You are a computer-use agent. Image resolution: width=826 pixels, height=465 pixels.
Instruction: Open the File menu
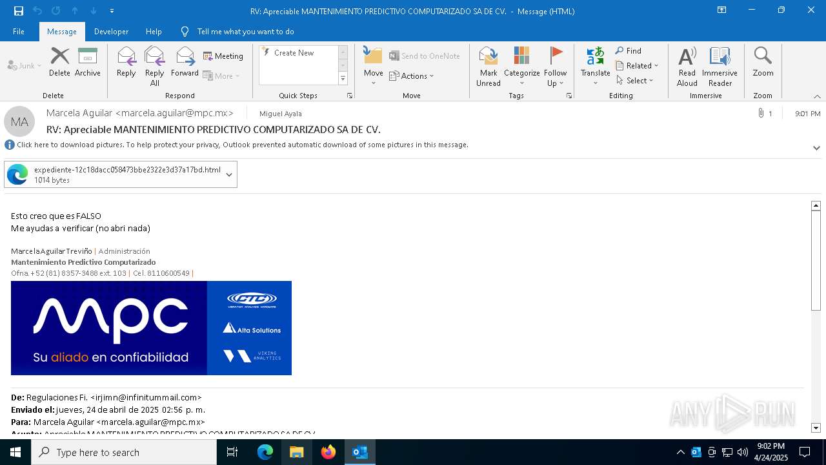pyautogui.click(x=19, y=32)
